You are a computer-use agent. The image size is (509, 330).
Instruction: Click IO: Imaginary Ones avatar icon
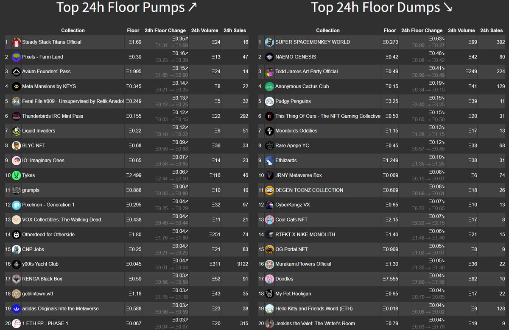(16, 161)
